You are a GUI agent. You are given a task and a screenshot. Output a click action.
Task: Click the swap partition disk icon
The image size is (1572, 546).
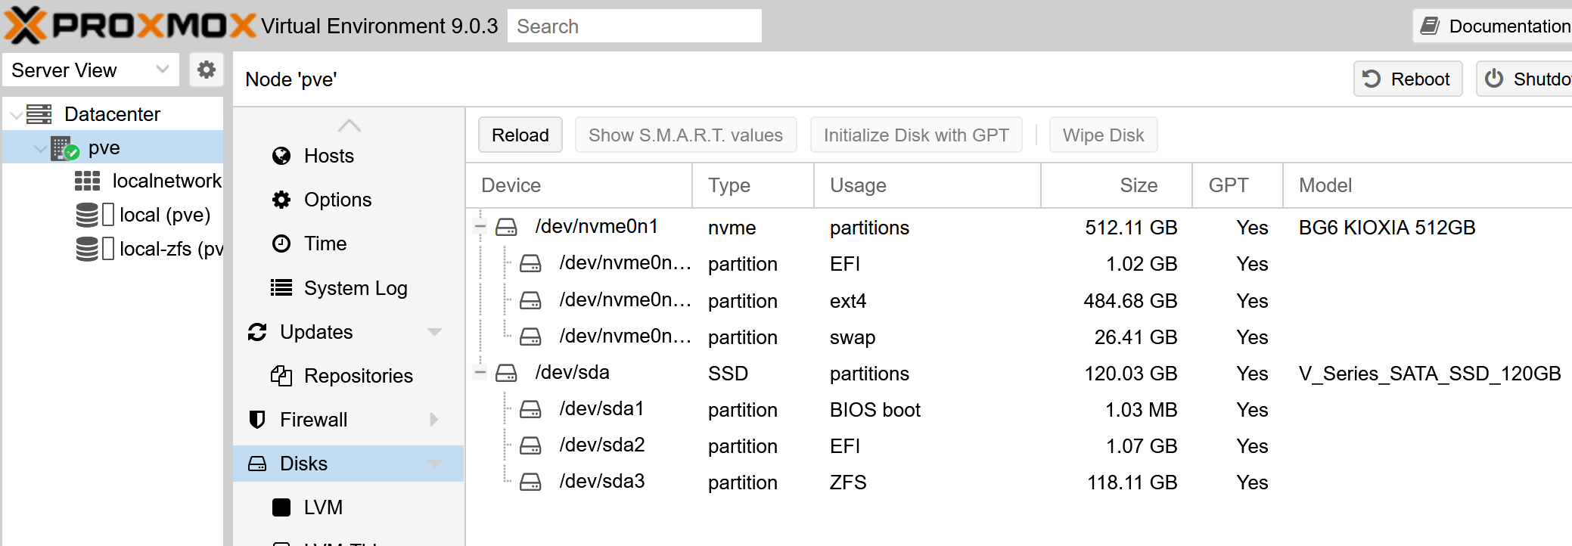tap(530, 337)
